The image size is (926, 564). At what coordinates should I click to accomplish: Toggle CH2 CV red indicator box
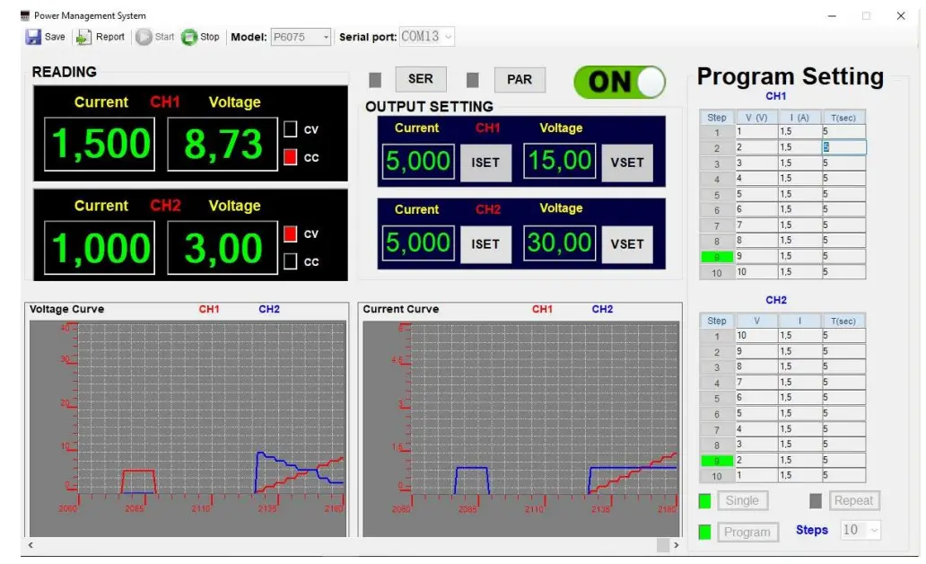click(x=290, y=234)
